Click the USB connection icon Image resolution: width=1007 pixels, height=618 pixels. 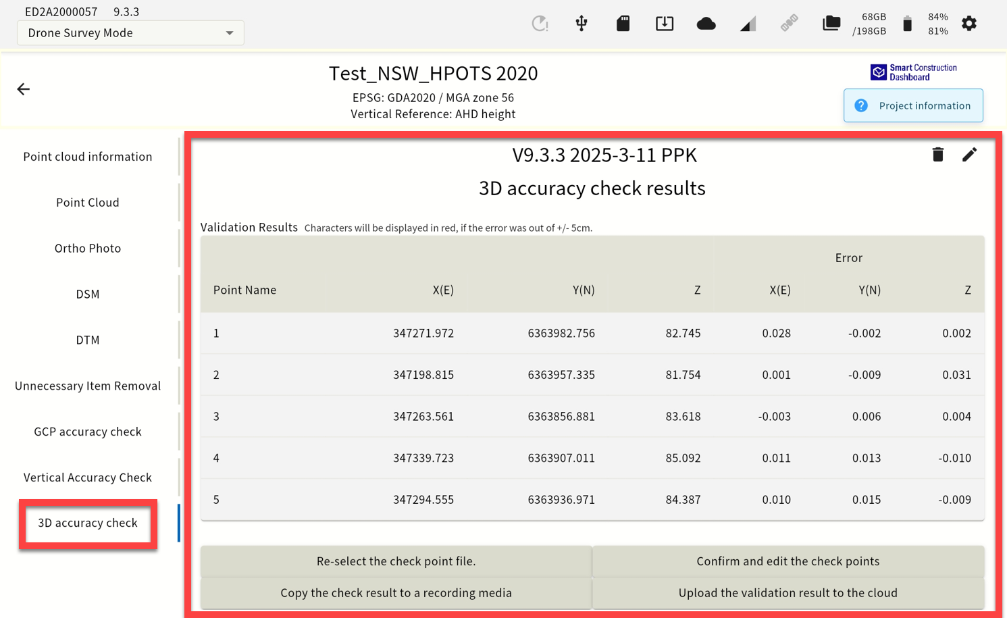pyautogui.click(x=581, y=24)
